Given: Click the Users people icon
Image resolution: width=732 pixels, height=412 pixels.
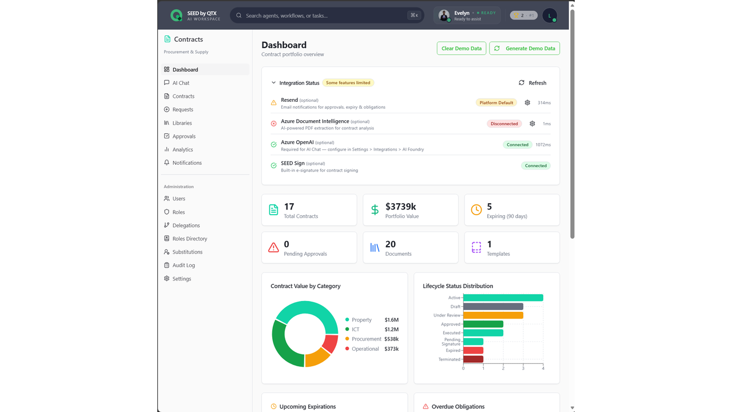Looking at the screenshot, I should (166, 199).
